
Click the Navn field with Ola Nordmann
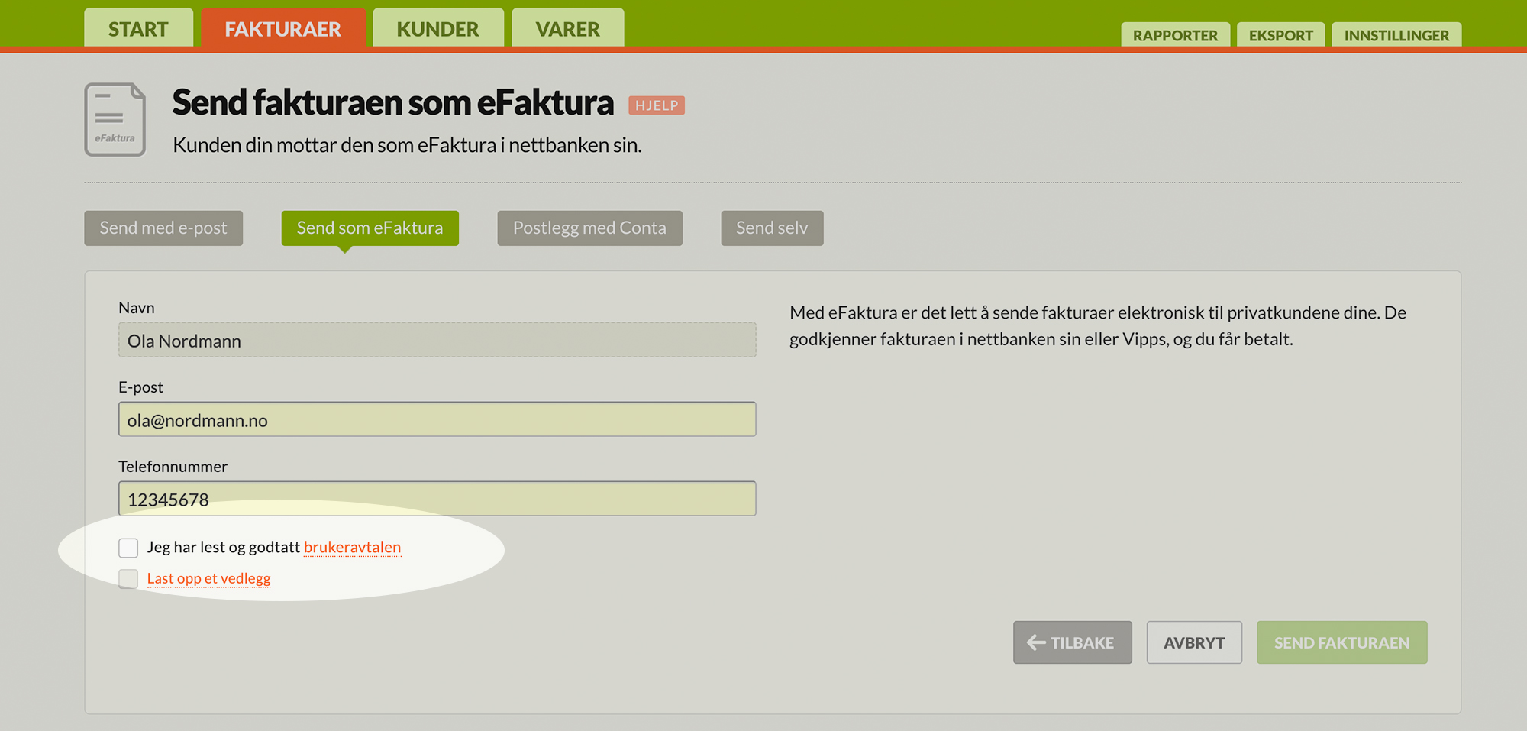(x=437, y=340)
